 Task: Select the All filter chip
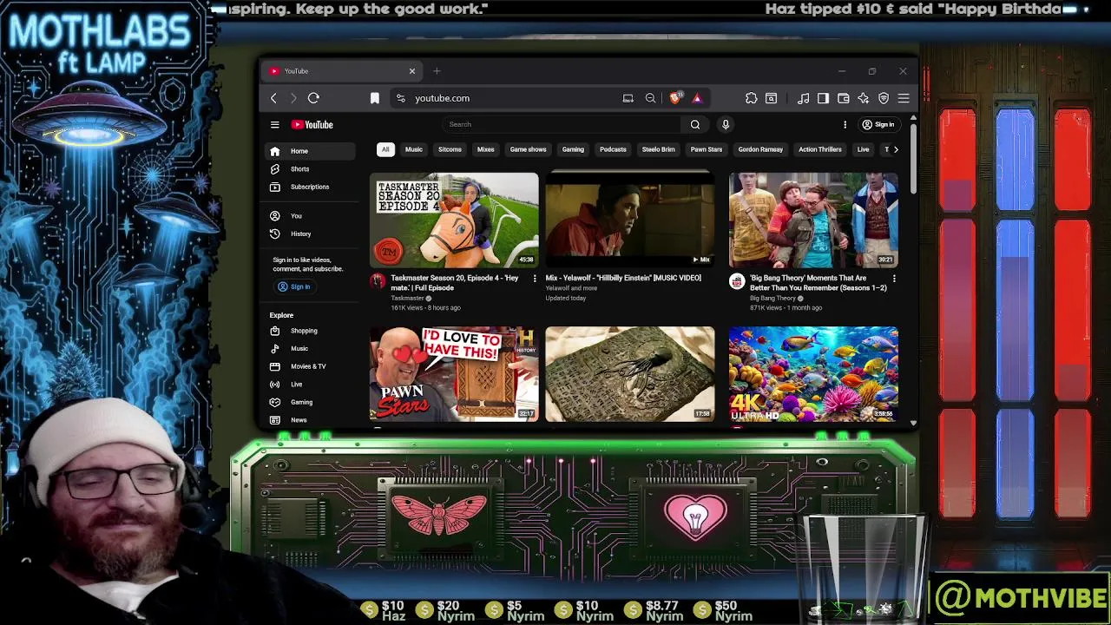pos(385,149)
